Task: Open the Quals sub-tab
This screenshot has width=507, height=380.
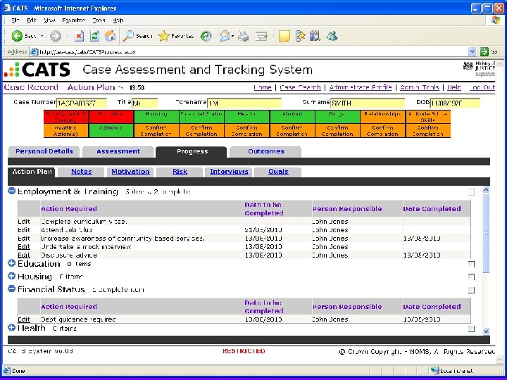Action: (x=278, y=172)
